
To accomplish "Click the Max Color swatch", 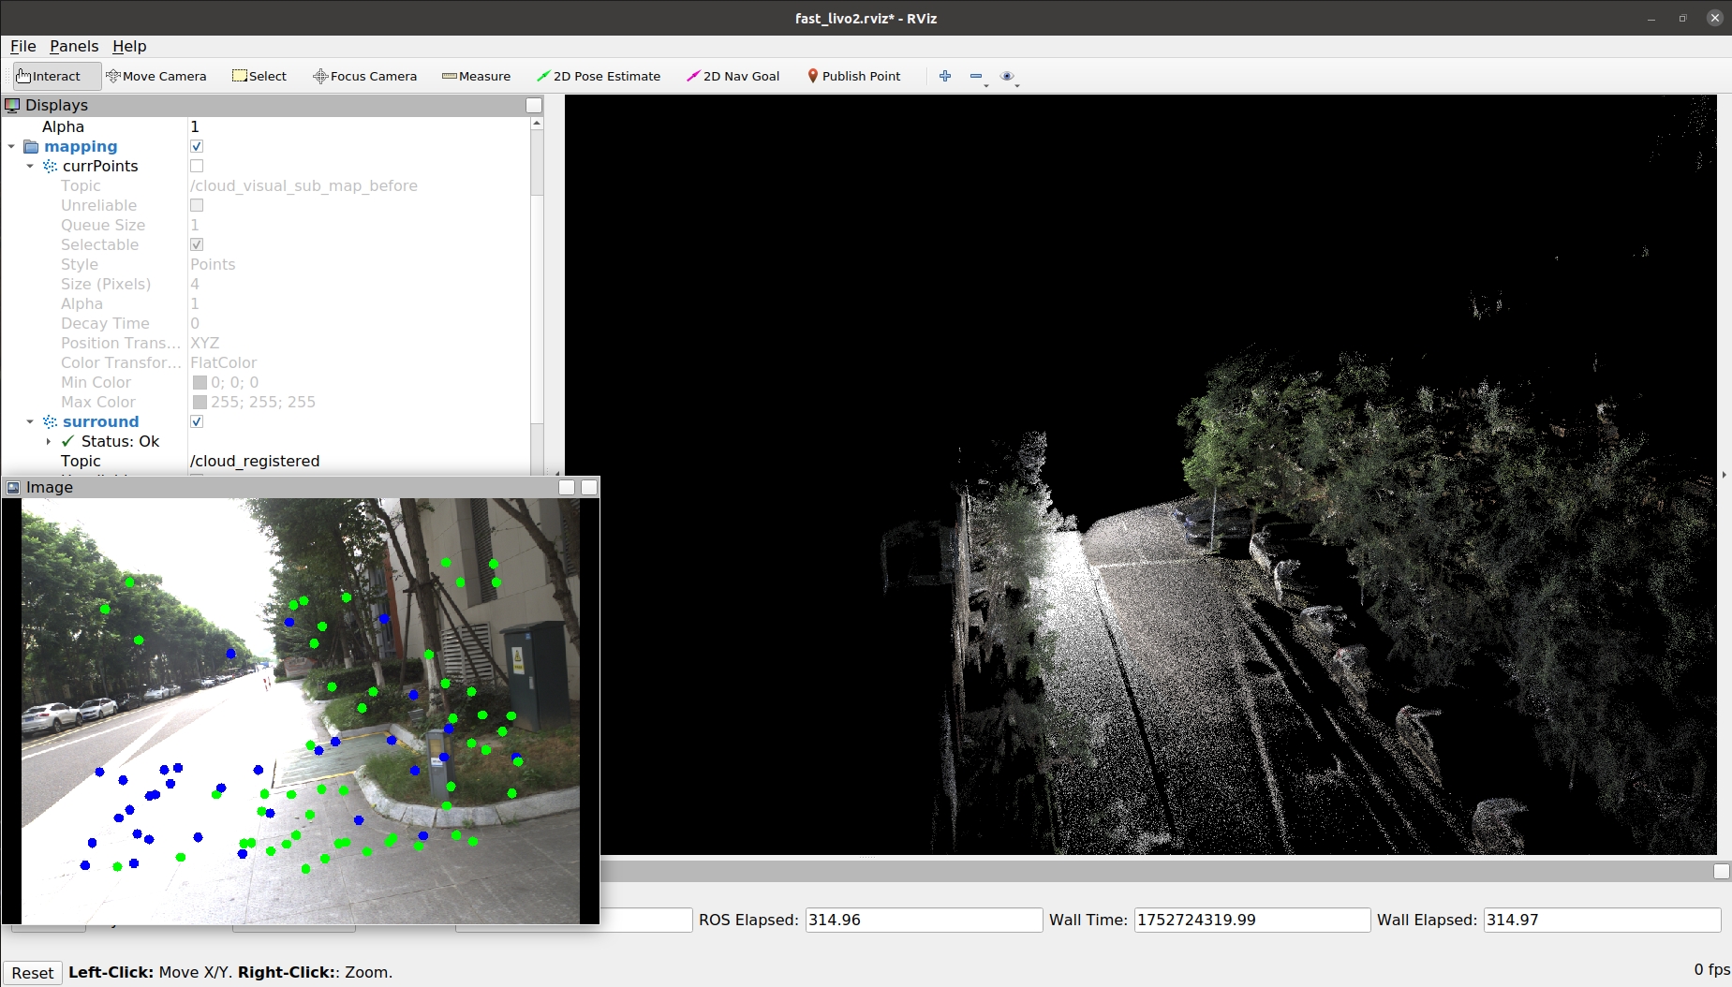I will pos(200,402).
